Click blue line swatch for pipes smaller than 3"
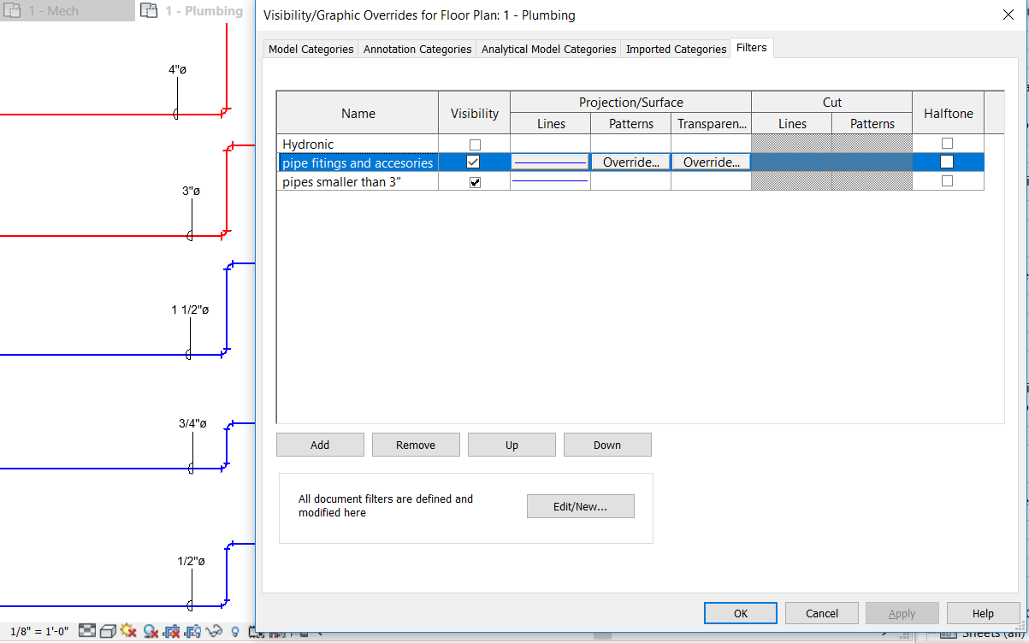This screenshot has width=1029, height=643. [550, 181]
